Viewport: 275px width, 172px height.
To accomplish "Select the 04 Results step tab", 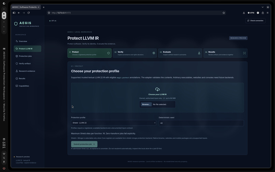I will pyautogui.click(x=226, y=53).
